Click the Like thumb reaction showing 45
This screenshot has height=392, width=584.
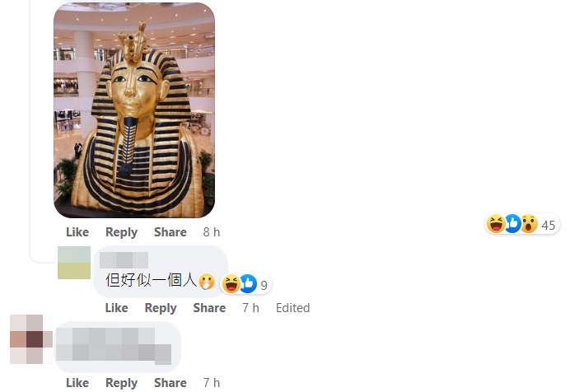513,224
